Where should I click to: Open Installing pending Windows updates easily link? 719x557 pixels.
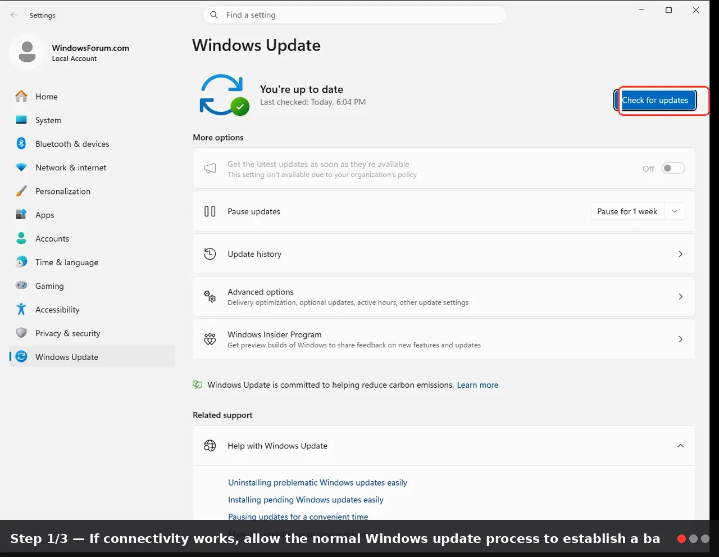tap(306, 500)
